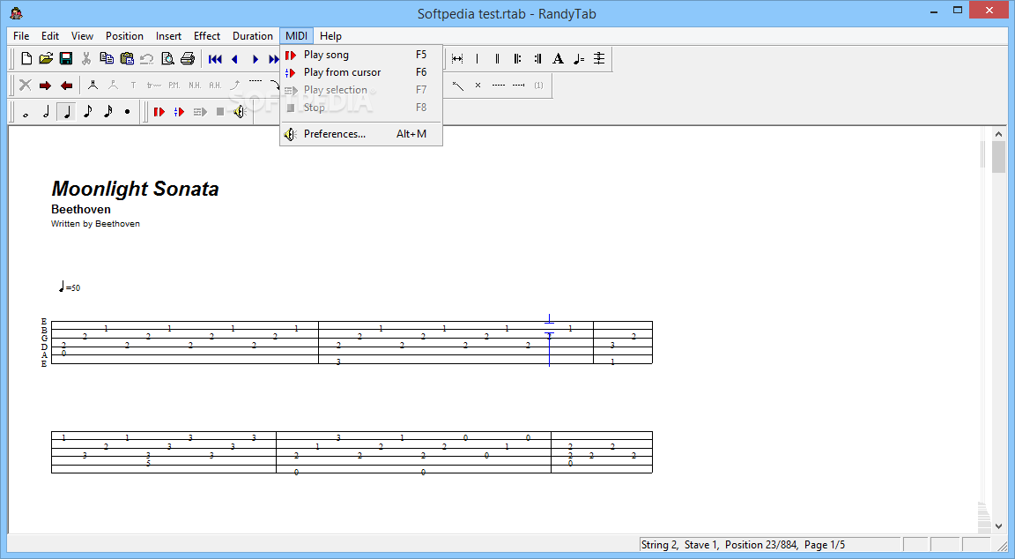Select the quarter note duration

click(x=66, y=112)
